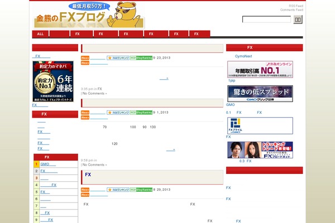Click the CymoNext link in right sidebar
The width and height of the screenshot is (335, 223).
pyautogui.click(x=243, y=56)
